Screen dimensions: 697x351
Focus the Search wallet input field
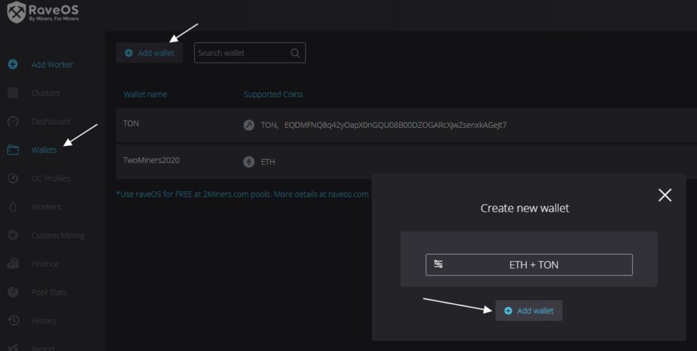coord(242,53)
